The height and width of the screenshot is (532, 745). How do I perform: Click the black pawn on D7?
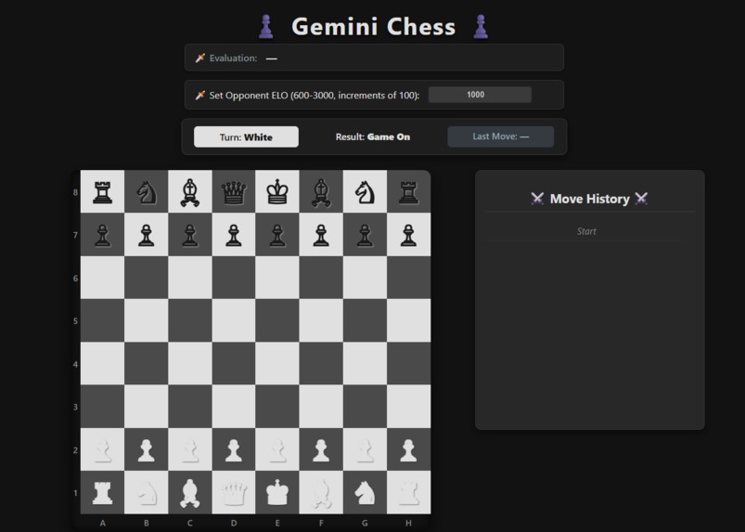(234, 235)
